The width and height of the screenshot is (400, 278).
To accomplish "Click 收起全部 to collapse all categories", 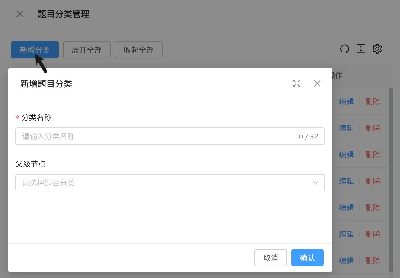I will coord(138,50).
